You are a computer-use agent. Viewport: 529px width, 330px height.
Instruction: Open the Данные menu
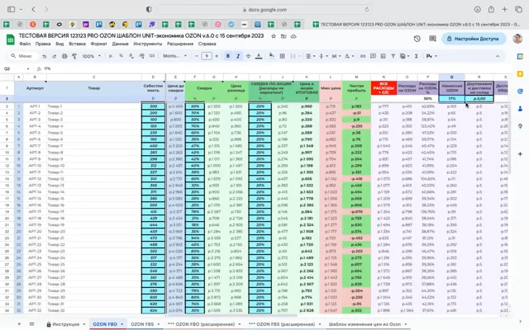pyautogui.click(x=120, y=44)
